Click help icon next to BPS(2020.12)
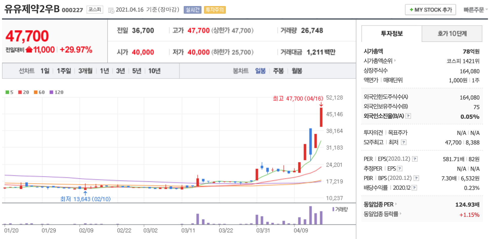The image size is (491, 239). pyautogui.click(x=416, y=178)
